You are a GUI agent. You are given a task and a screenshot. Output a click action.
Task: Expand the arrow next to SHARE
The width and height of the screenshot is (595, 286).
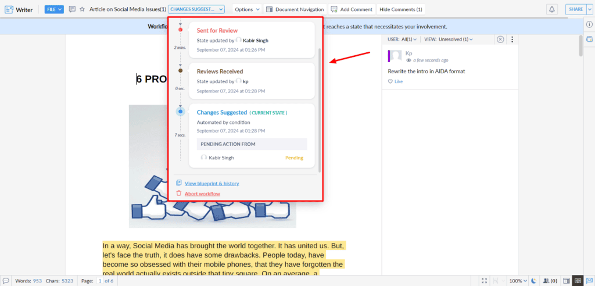[x=589, y=9]
